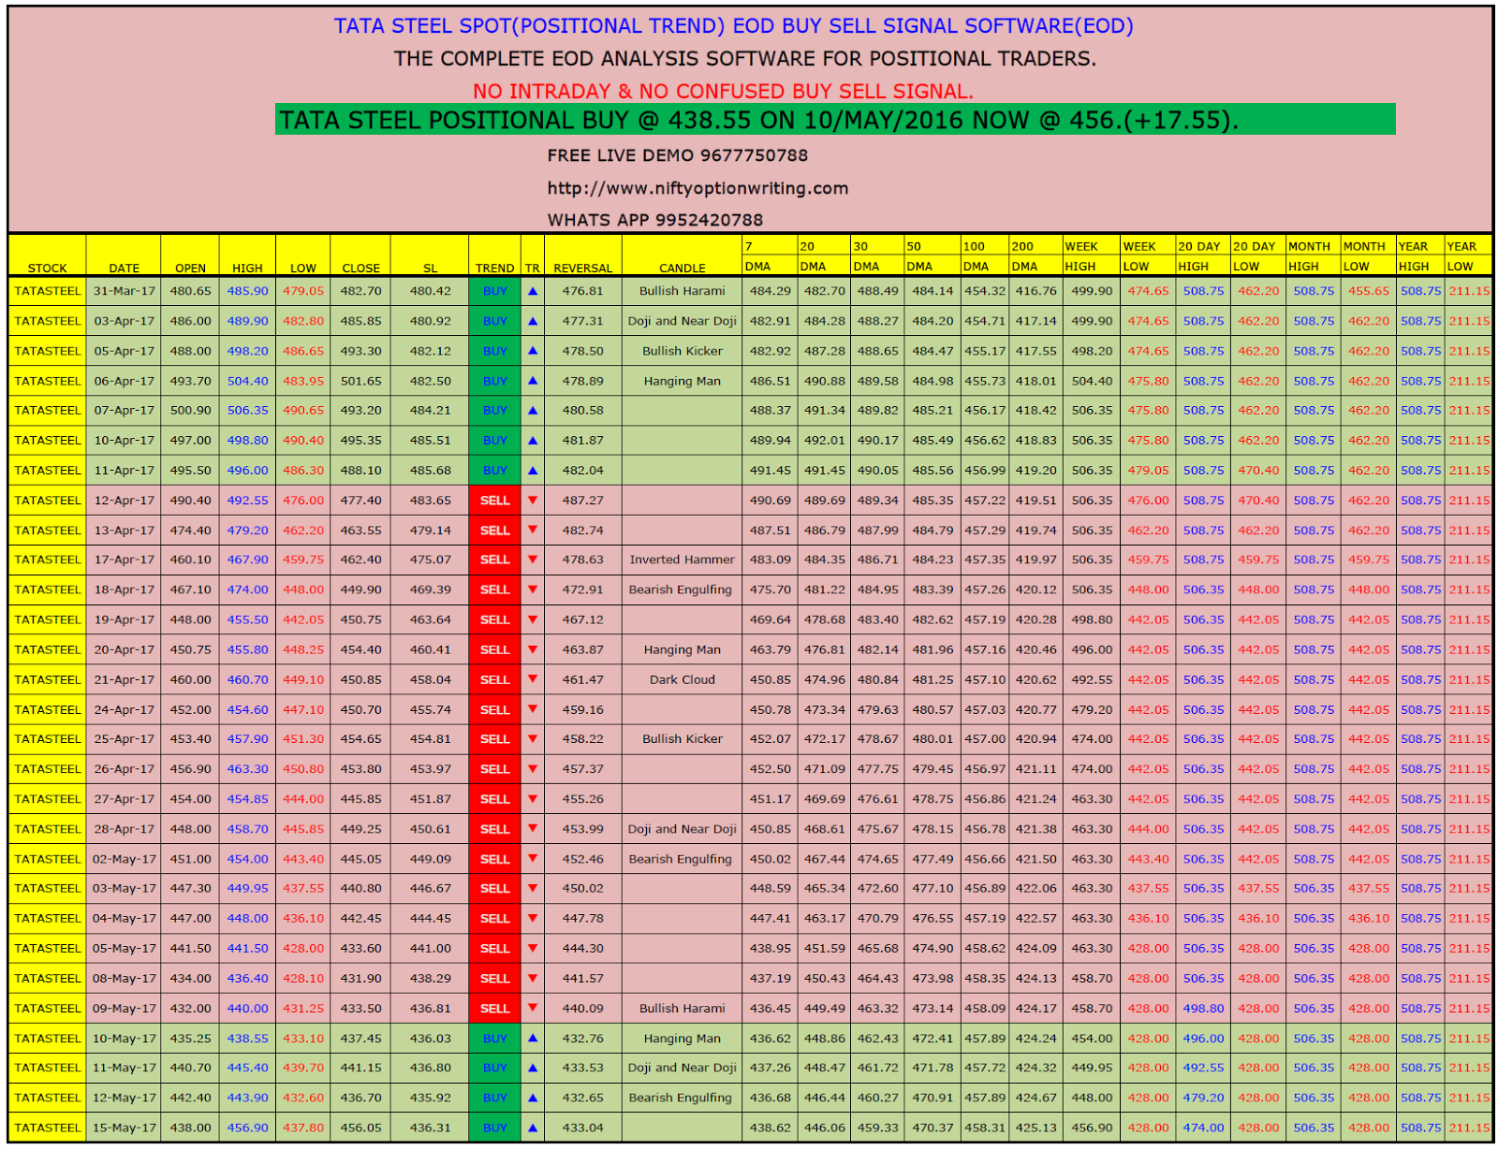
Task: Click the closing price 501.65
Action: (x=360, y=381)
